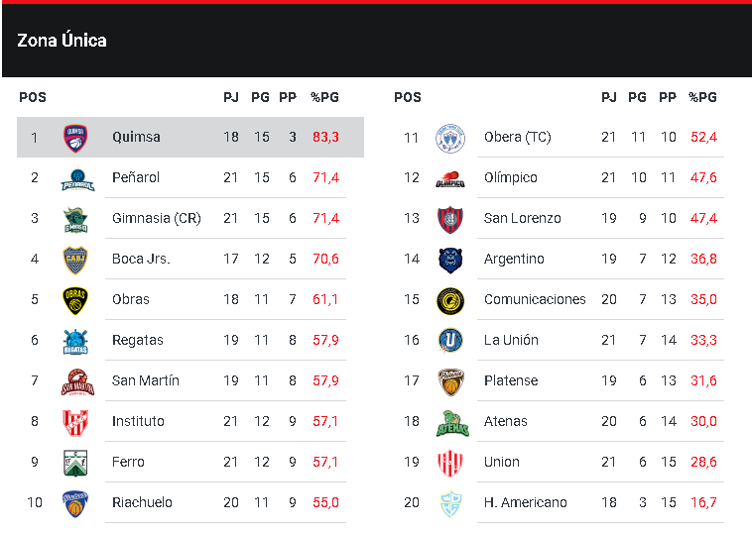This screenshot has width=752, height=533.
Task: Click the Quimsa team logo
Action: point(75,138)
